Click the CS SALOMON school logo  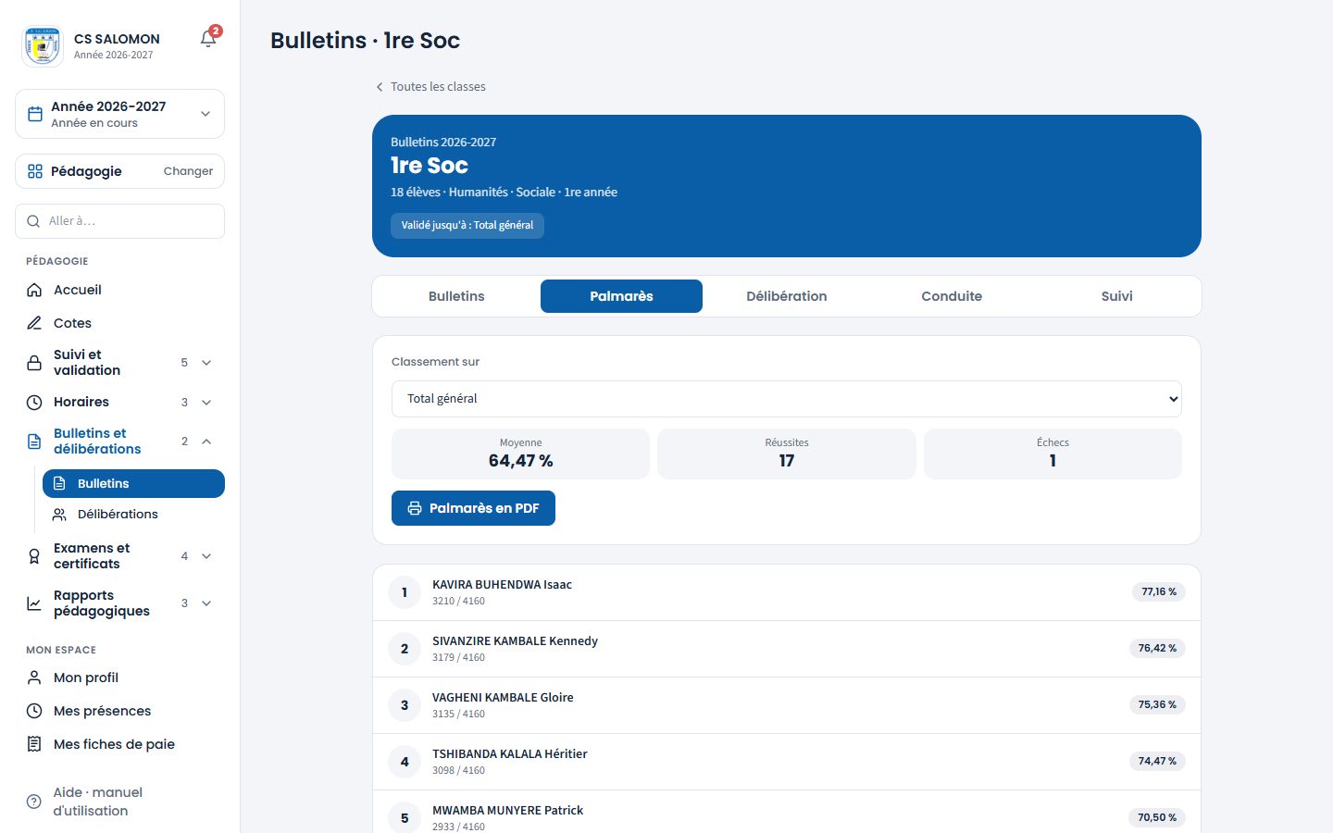tap(43, 45)
